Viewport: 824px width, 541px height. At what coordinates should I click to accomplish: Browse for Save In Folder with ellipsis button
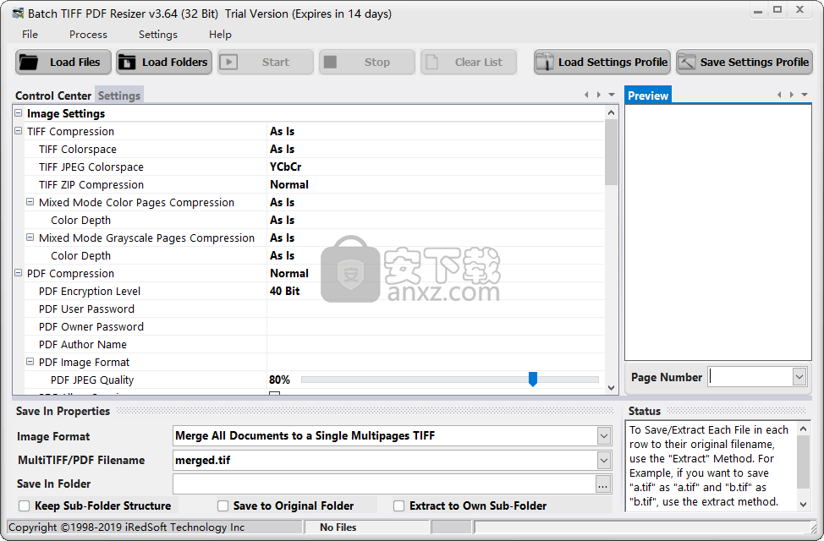602,485
